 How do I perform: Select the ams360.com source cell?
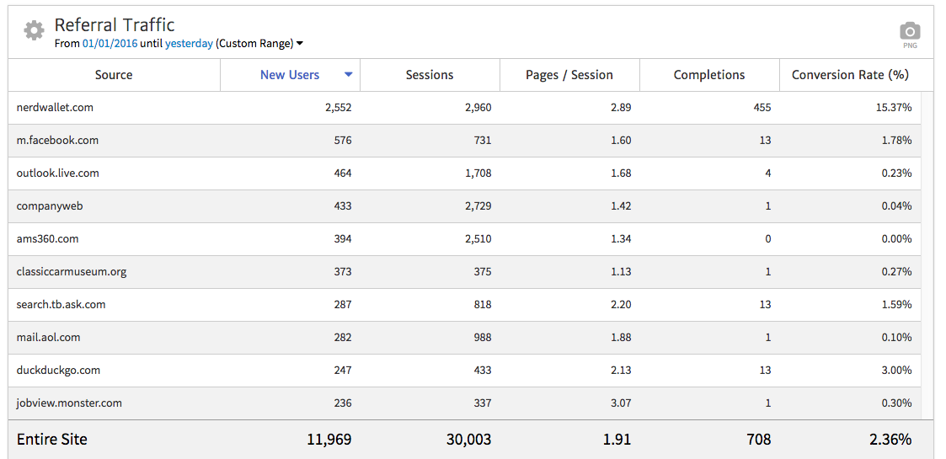(x=48, y=238)
